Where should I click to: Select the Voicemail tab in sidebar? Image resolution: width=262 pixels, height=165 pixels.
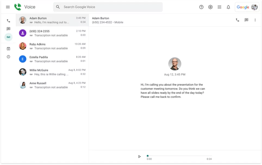pyautogui.click(x=8, y=37)
